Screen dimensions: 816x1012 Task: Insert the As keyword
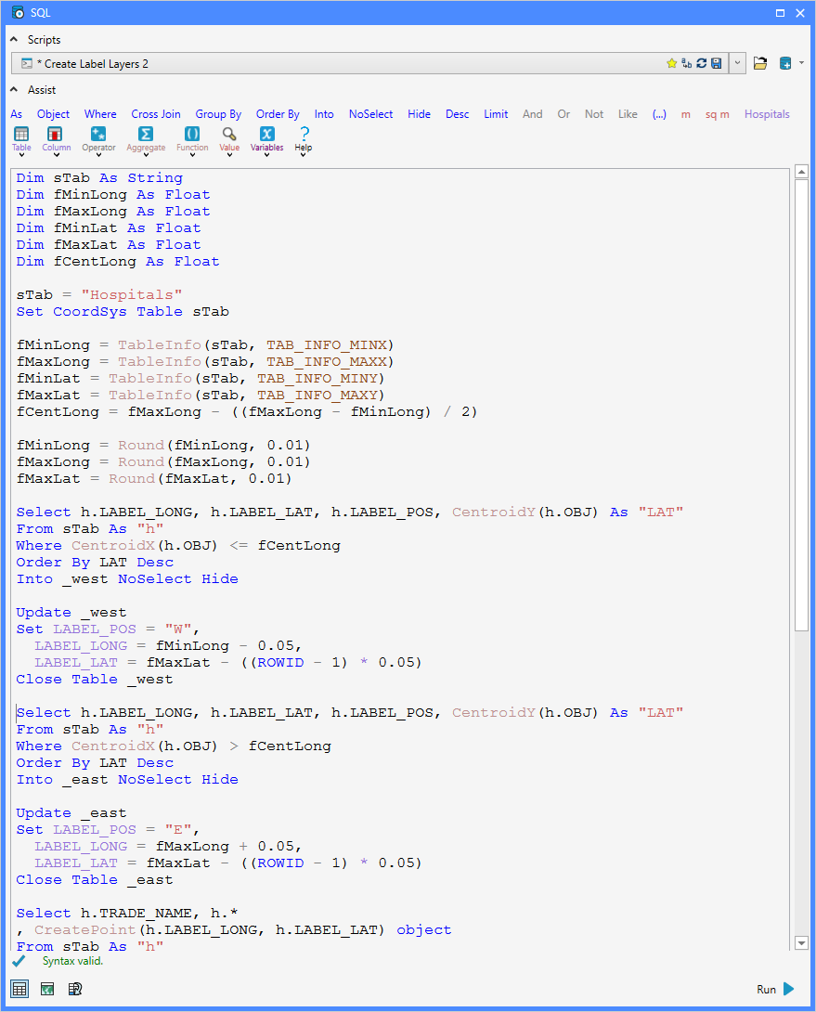pyautogui.click(x=17, y=114)
